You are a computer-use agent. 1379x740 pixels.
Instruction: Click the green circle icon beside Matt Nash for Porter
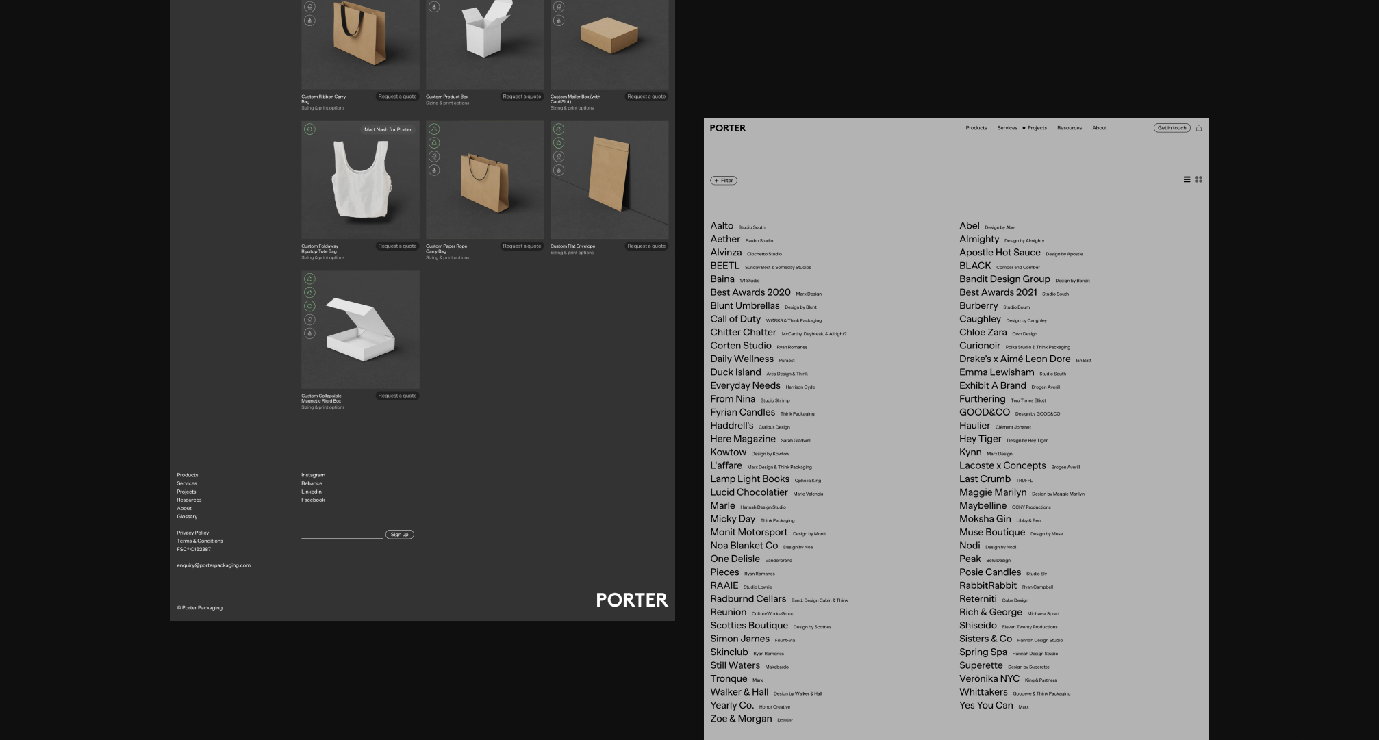pos(309,129)
